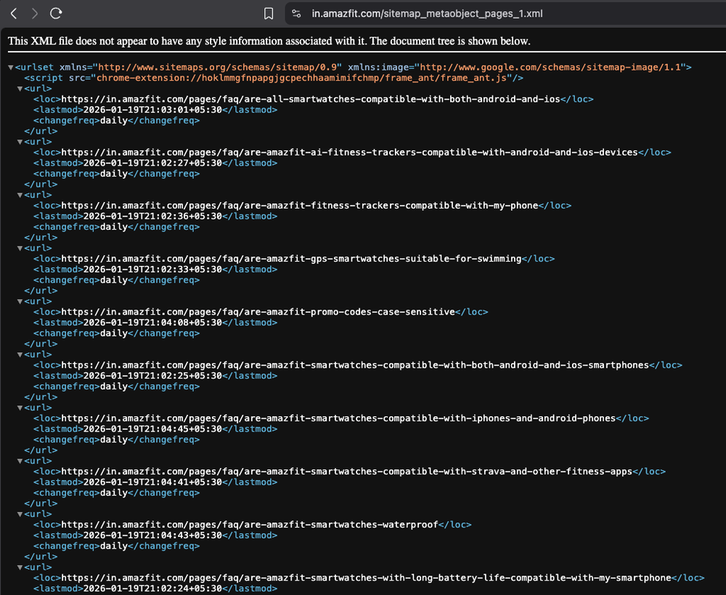Collapse the strava-and-other-fitness-apps entry

18,461
